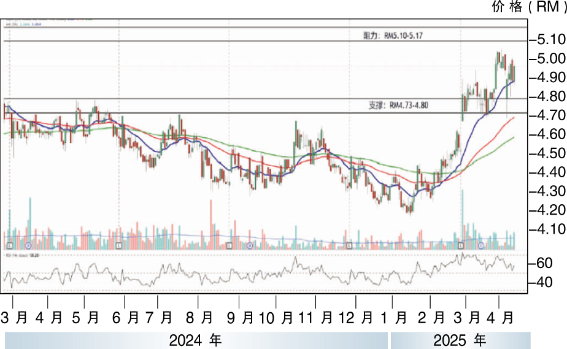
Task: Click the 8月 month label
Action: pyautogui.click(x=199, y=318)
